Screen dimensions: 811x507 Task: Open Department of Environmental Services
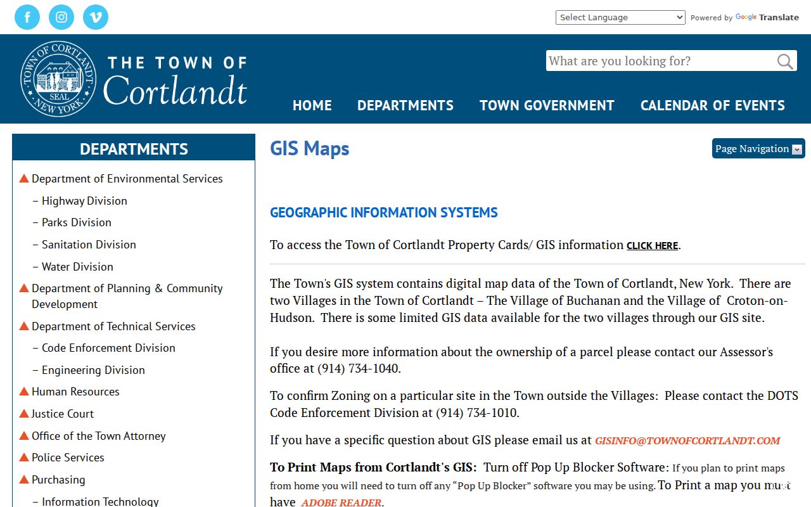coord(127,179)
